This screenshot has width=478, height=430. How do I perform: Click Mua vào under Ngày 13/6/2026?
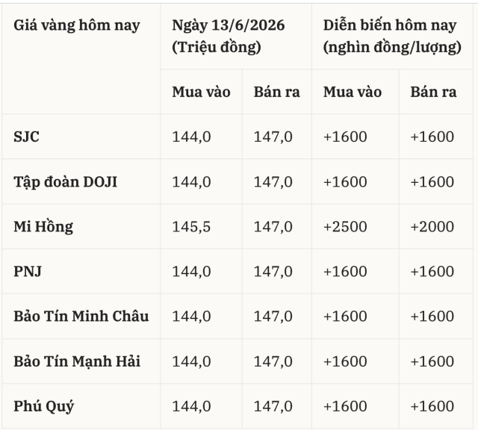[x=201, y=92]
